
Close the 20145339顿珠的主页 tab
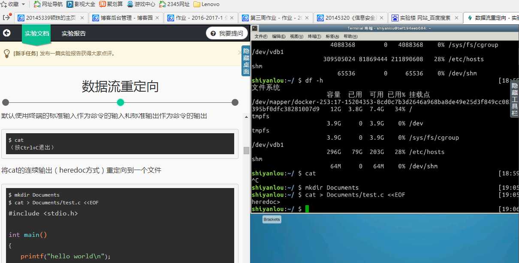pos(82,18)
